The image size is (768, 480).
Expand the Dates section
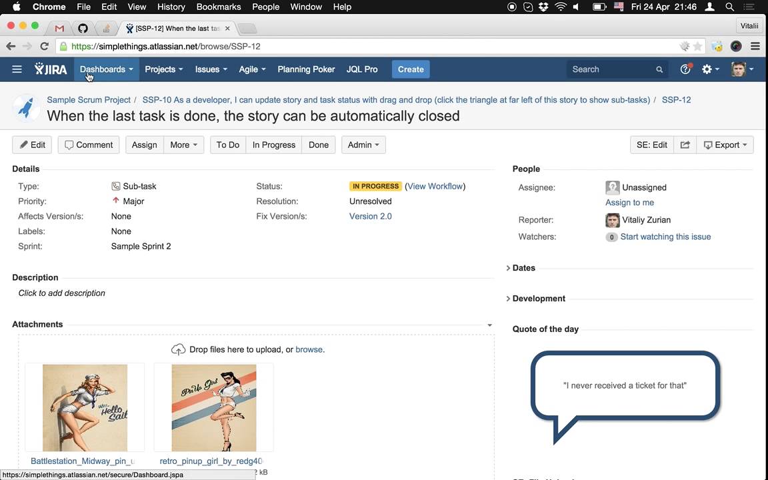tap(523, 268)
